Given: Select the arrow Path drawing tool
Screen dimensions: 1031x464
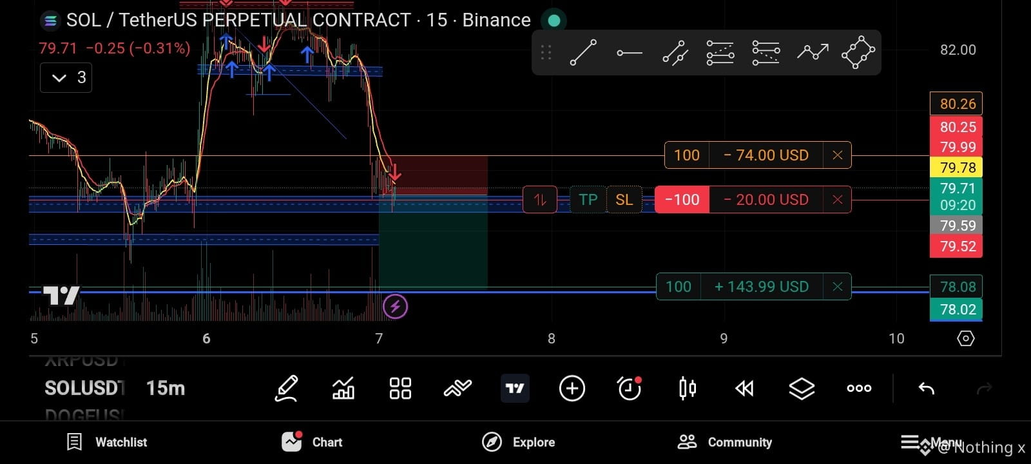Looking at the screenshot, I should click(x=813, y=53).
